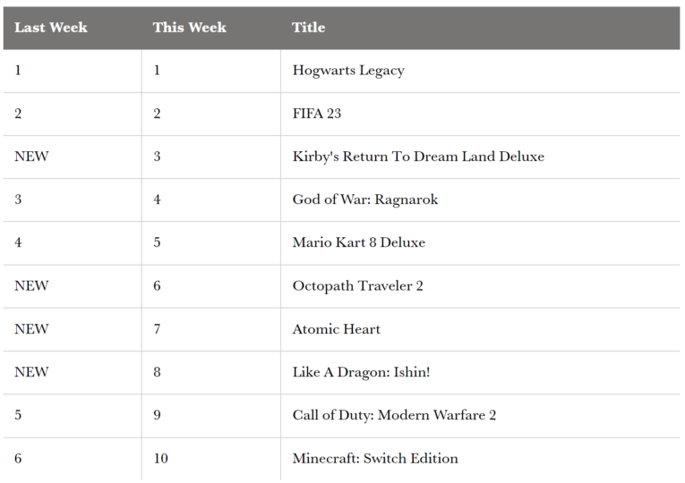Select Minecraft: Switch Edition title
The height and width of the screenshot is (483, 685).
tap(375, 458)
